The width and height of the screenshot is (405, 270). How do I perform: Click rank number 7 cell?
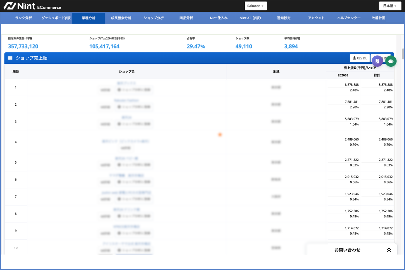click(16, 196)
